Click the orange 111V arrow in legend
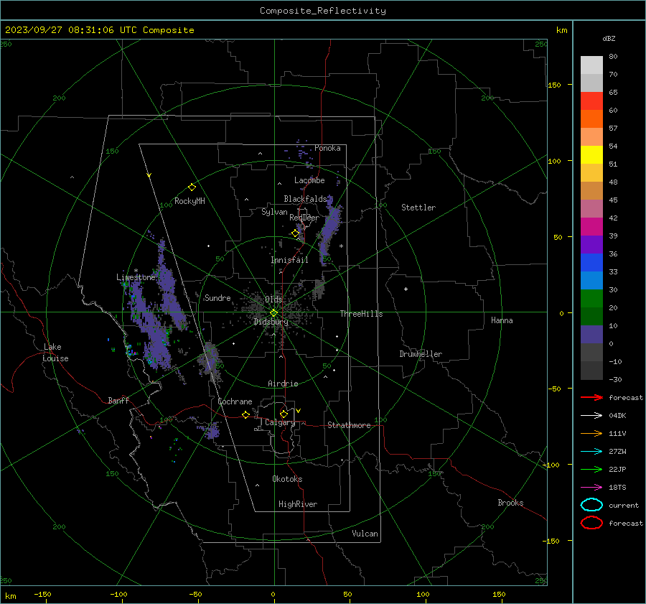Viewport: 646px width, 604px height. coord(591,433)
